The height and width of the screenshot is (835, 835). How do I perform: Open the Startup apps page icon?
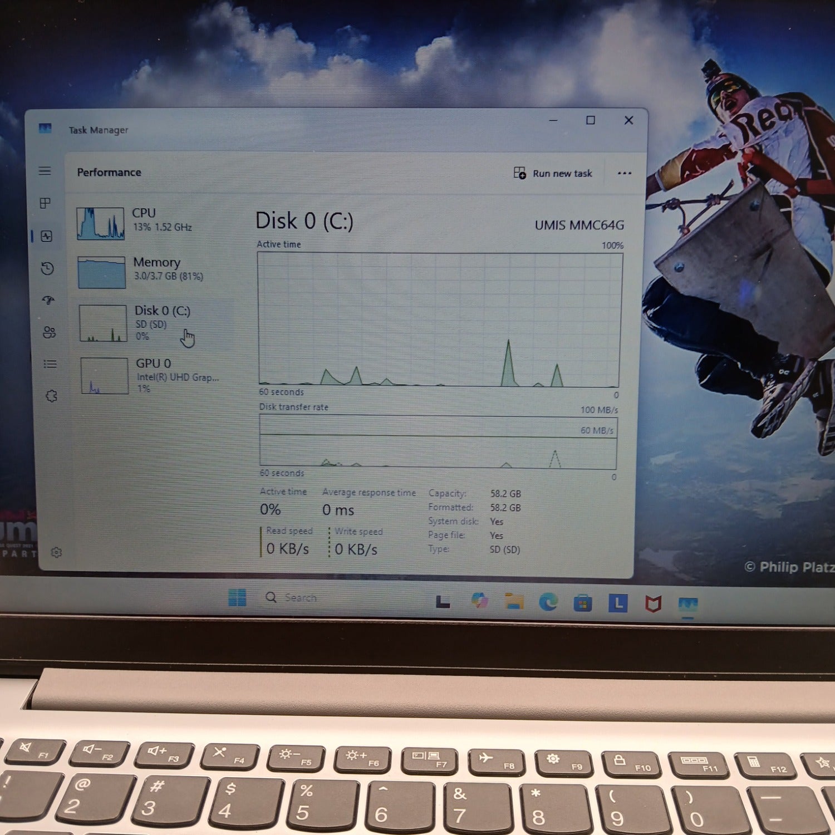48,300
